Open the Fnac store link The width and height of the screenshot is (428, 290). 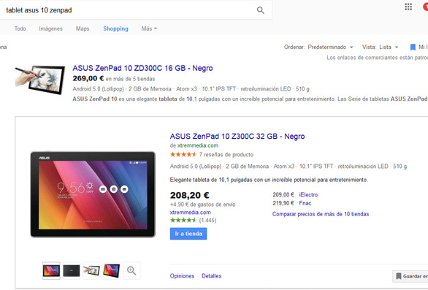305,203
